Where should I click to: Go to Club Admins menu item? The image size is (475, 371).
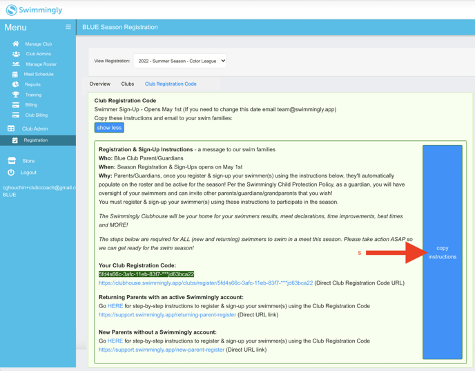point(39,54)
